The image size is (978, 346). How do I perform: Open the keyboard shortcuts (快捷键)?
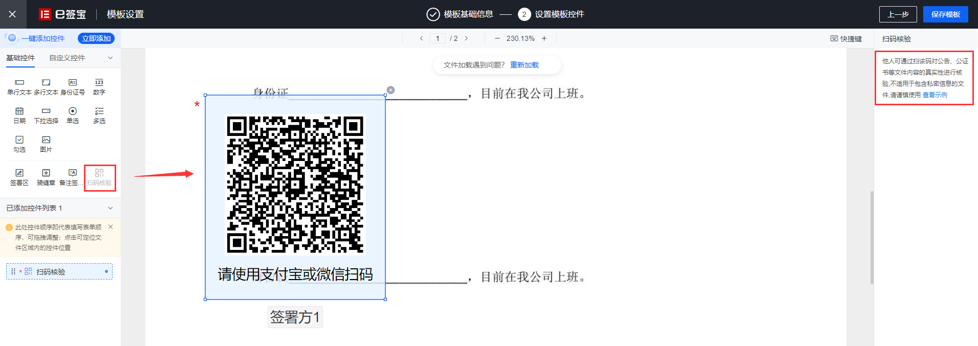pos(846,39)
